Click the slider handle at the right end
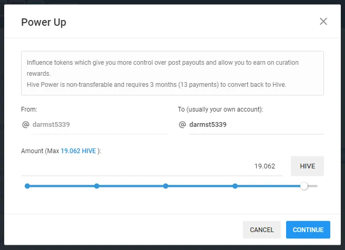 click(x=304, y=186)
